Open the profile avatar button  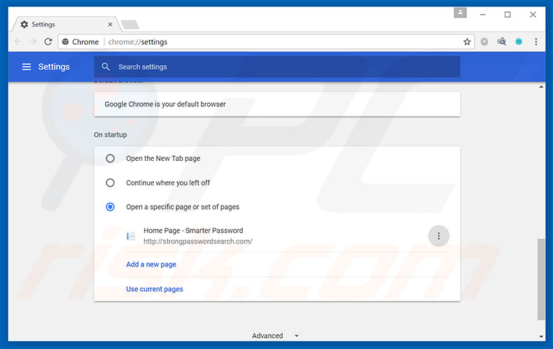[460, 13]
